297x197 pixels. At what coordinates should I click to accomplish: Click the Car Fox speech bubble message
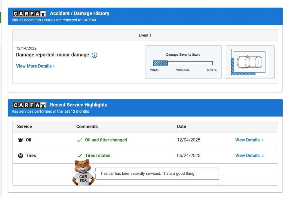148,174
